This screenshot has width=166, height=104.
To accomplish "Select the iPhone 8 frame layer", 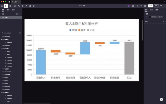I will pyautogui.click(x=11, y=48).
